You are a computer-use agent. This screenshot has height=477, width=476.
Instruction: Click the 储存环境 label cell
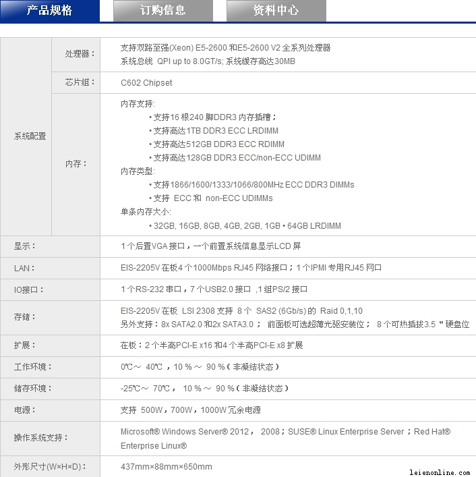tap(50, 389)
